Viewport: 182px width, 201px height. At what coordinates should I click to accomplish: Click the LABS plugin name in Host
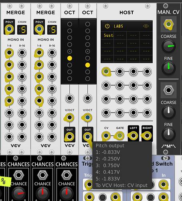point(118,26)
